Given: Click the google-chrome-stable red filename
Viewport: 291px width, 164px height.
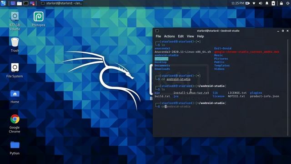Looking at the screenshot, I should pos(246,52).
